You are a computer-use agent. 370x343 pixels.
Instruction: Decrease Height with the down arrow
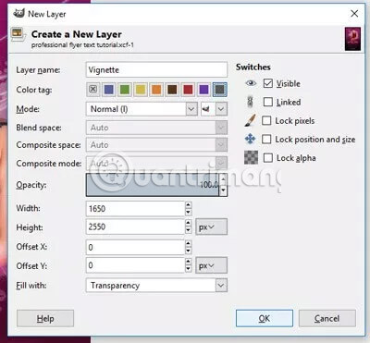[x=188, y=230]
